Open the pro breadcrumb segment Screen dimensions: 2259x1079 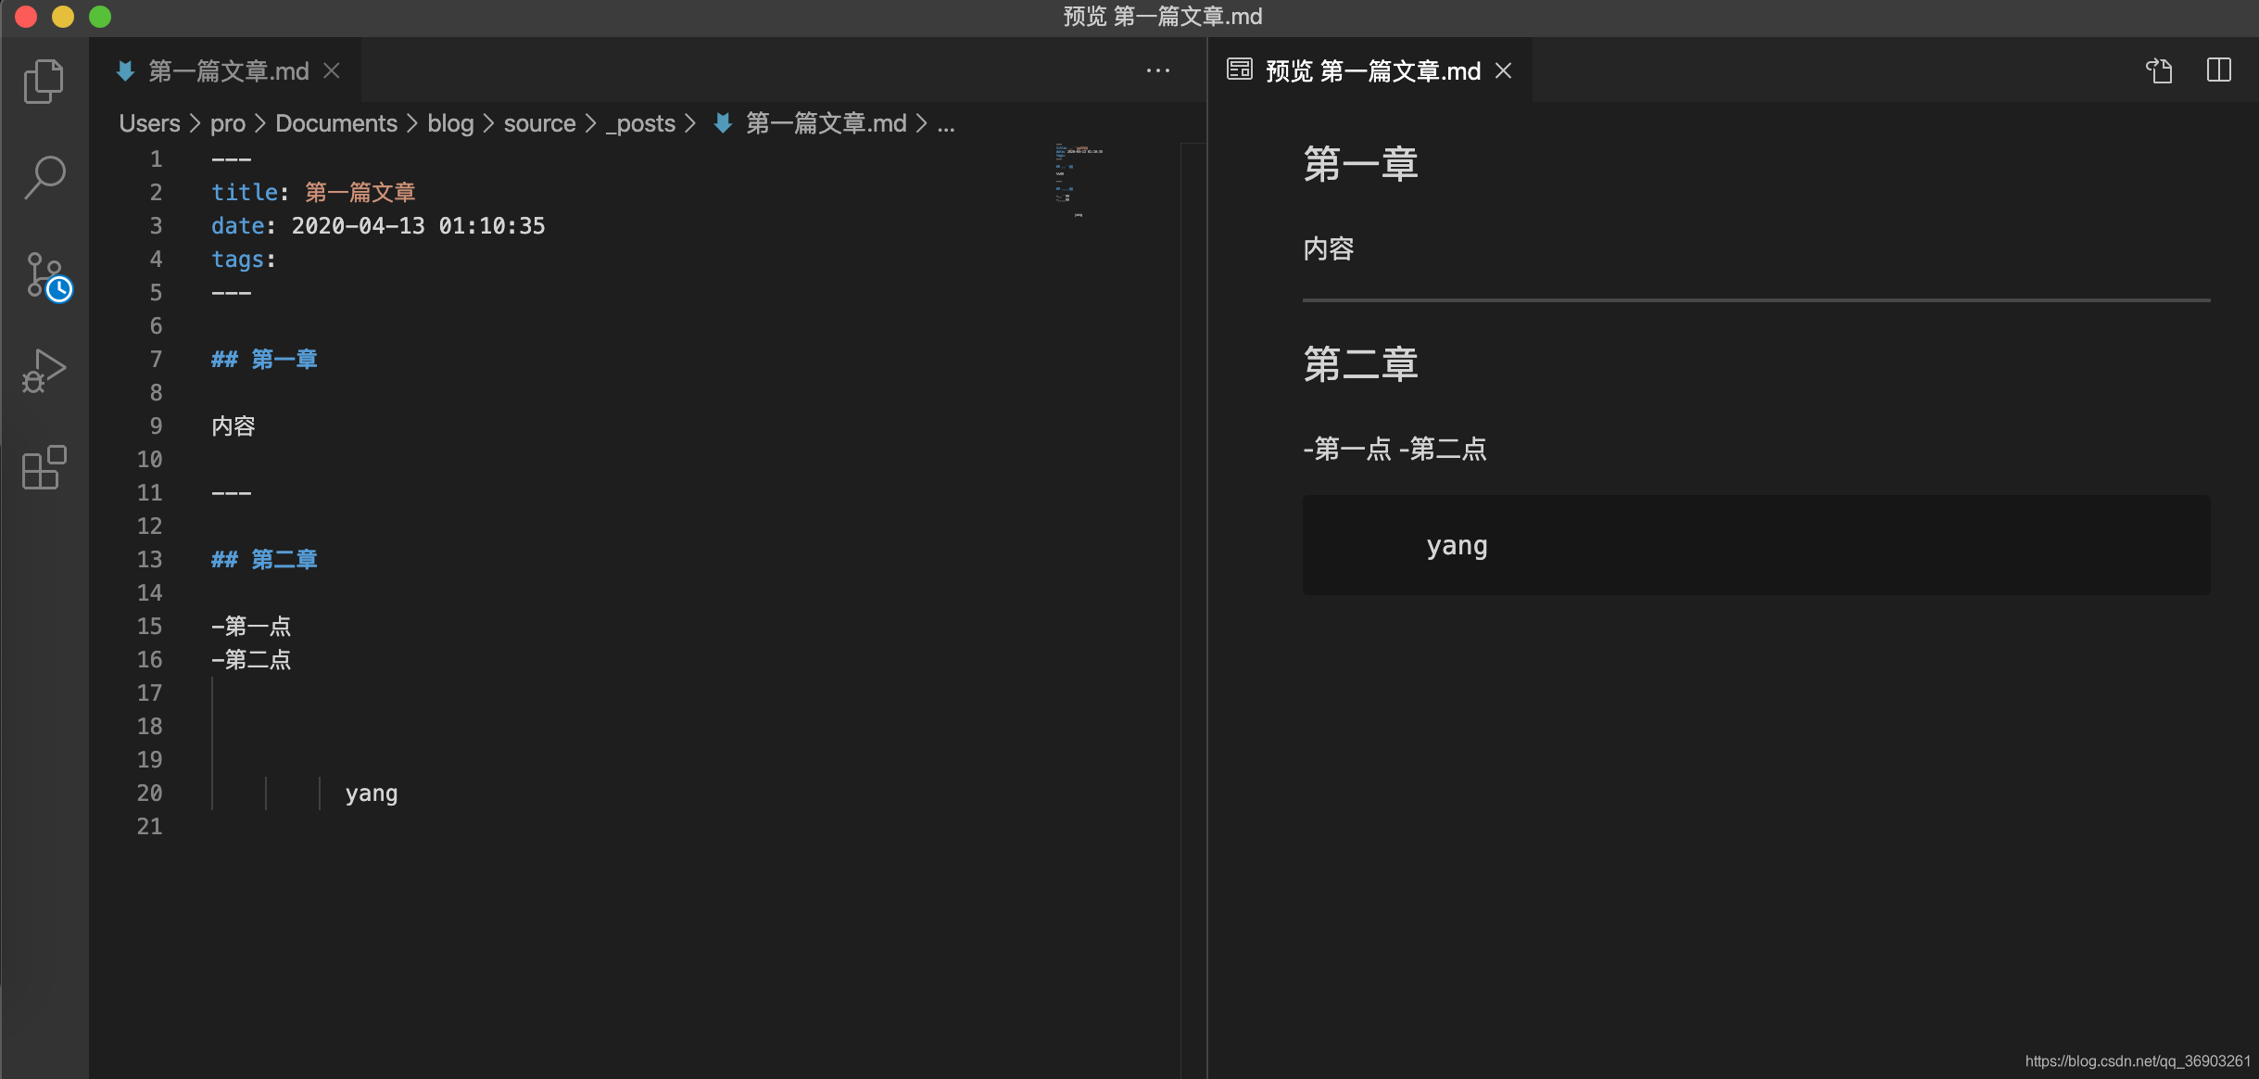pyautogui.click(x=227, y=123)
